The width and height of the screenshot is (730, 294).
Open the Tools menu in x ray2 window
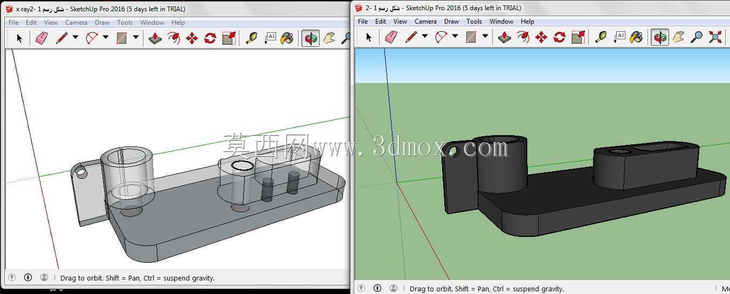125,23
